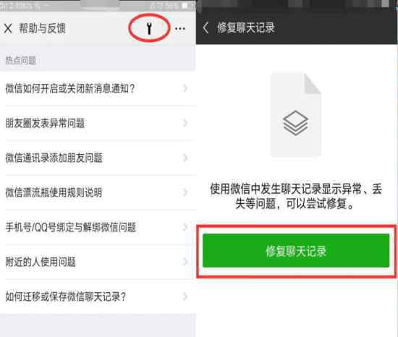Image resolution: width=398 pixels, height=337 pixels.
Task: Expand chevron beside 附近的人使用问题
Action: click(185, 262)
